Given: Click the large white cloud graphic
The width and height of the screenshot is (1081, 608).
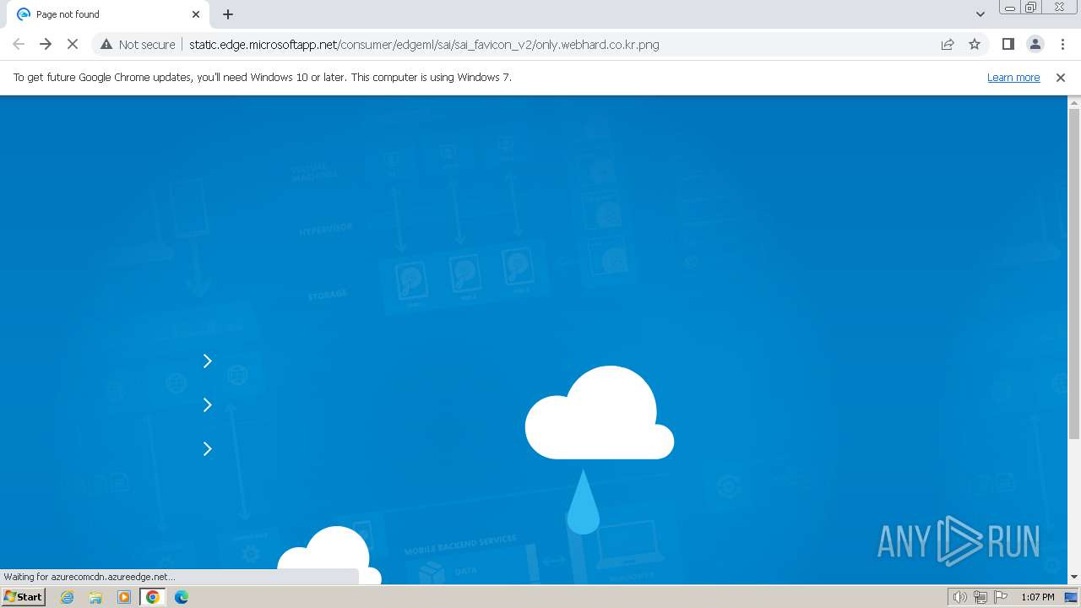Looking at the screenshot, I should coord(600,413).
